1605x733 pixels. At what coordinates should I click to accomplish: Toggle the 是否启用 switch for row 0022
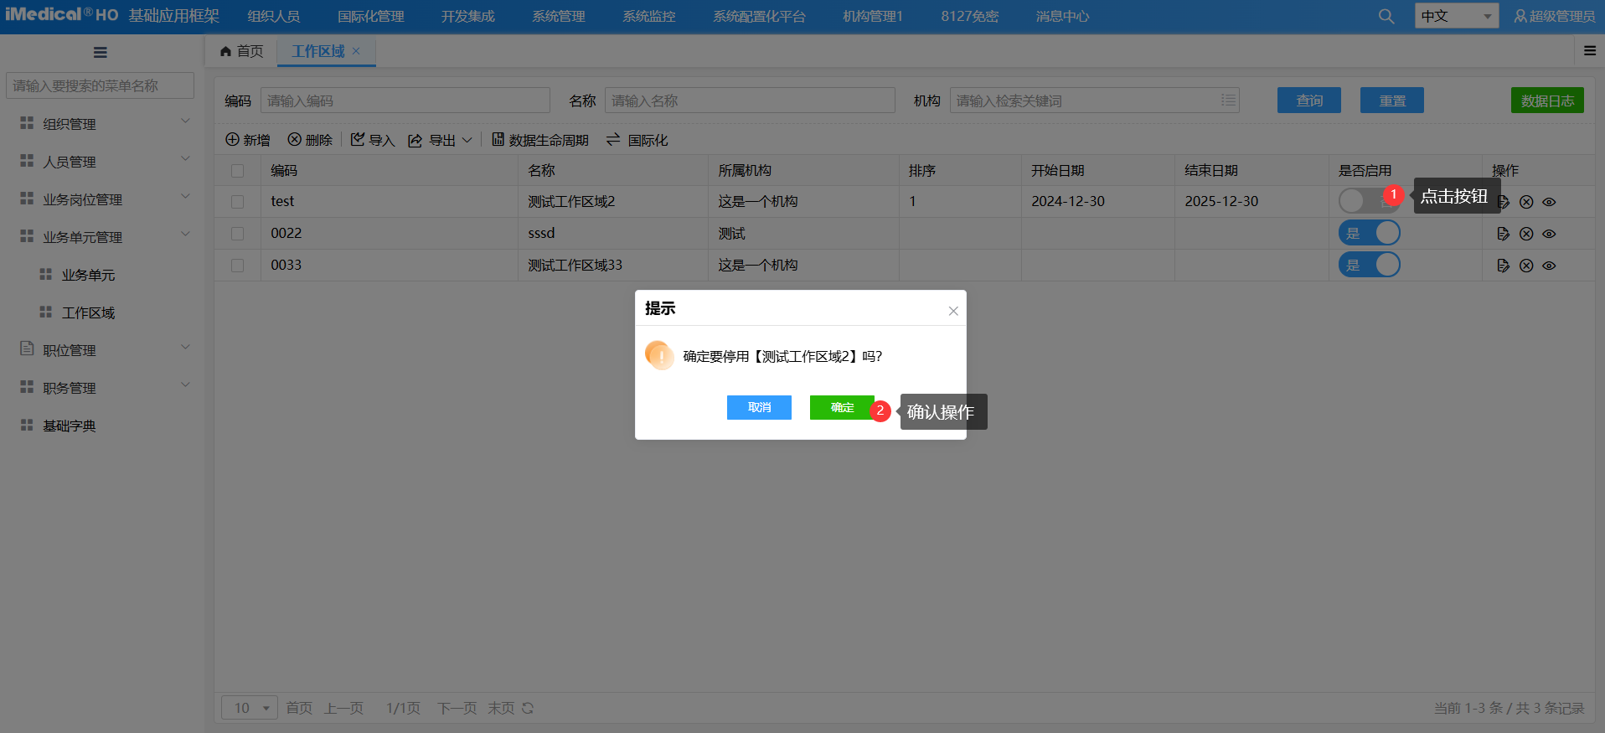click(x=1369, y=233)
